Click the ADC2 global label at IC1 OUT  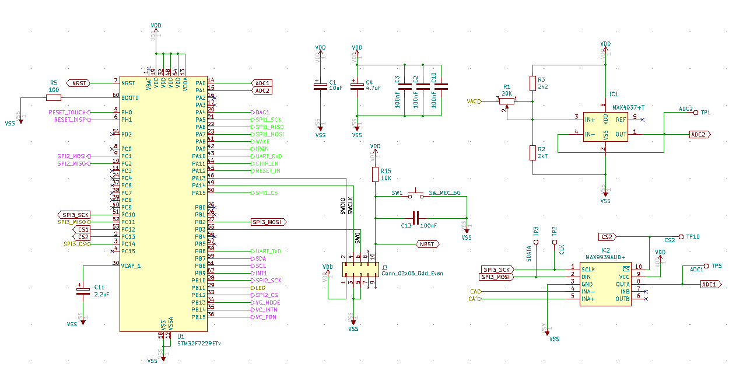coord(700,134)
